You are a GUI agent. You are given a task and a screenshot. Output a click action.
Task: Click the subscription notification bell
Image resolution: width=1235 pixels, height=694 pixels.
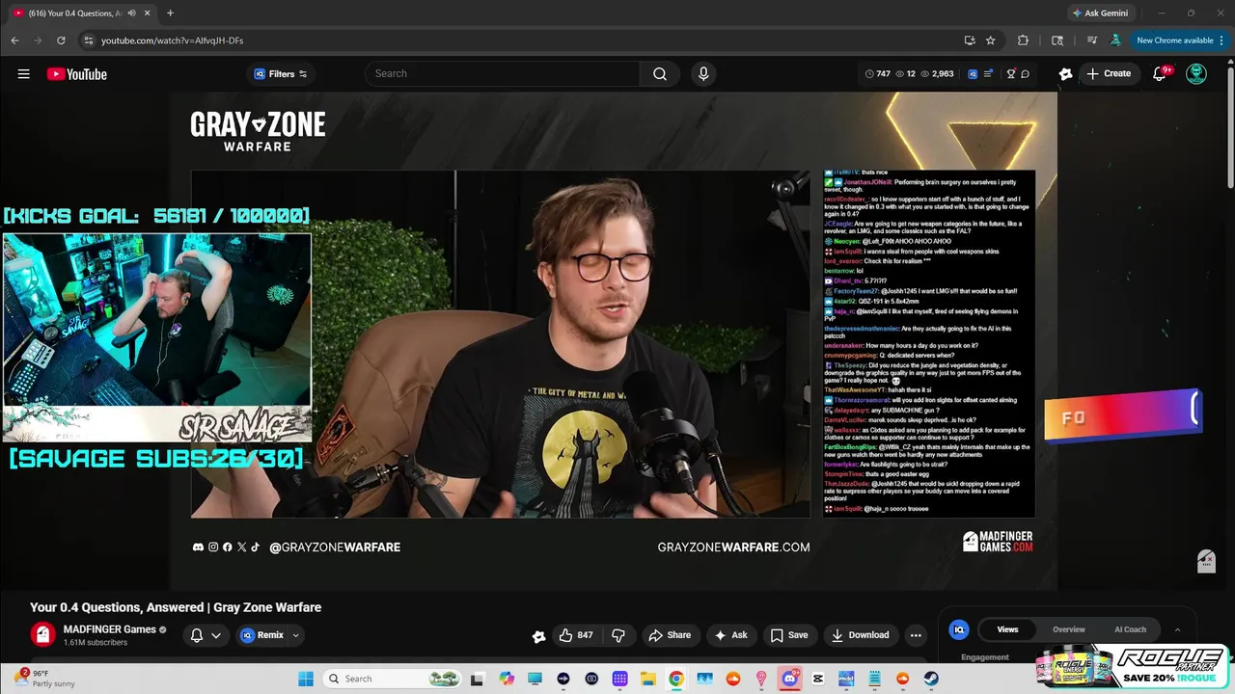pos(197,635)
